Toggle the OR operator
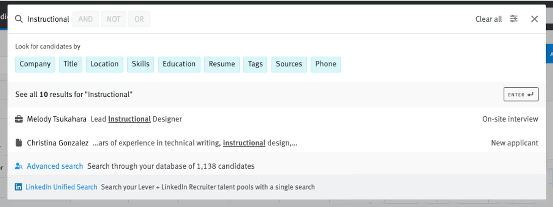 (x=139, y=19)
